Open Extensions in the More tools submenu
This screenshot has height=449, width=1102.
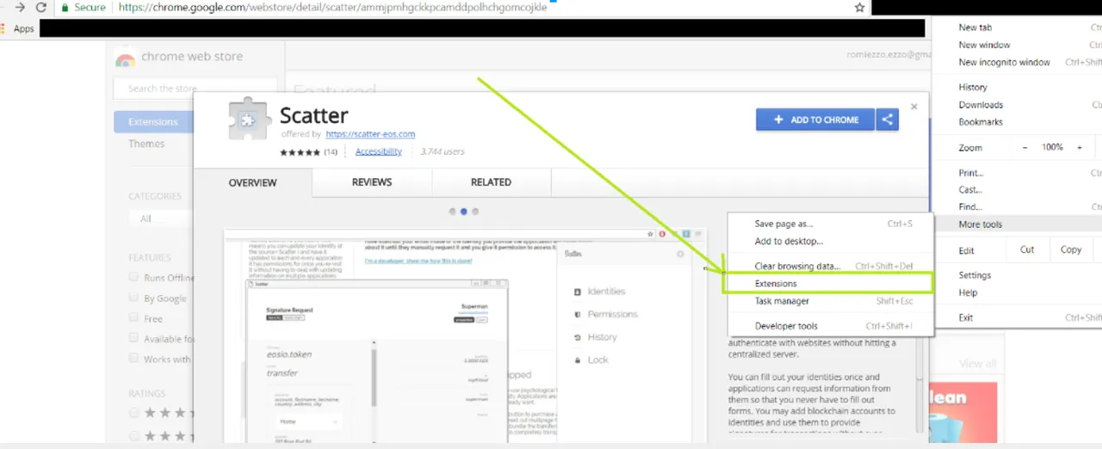tap(830, 284)
